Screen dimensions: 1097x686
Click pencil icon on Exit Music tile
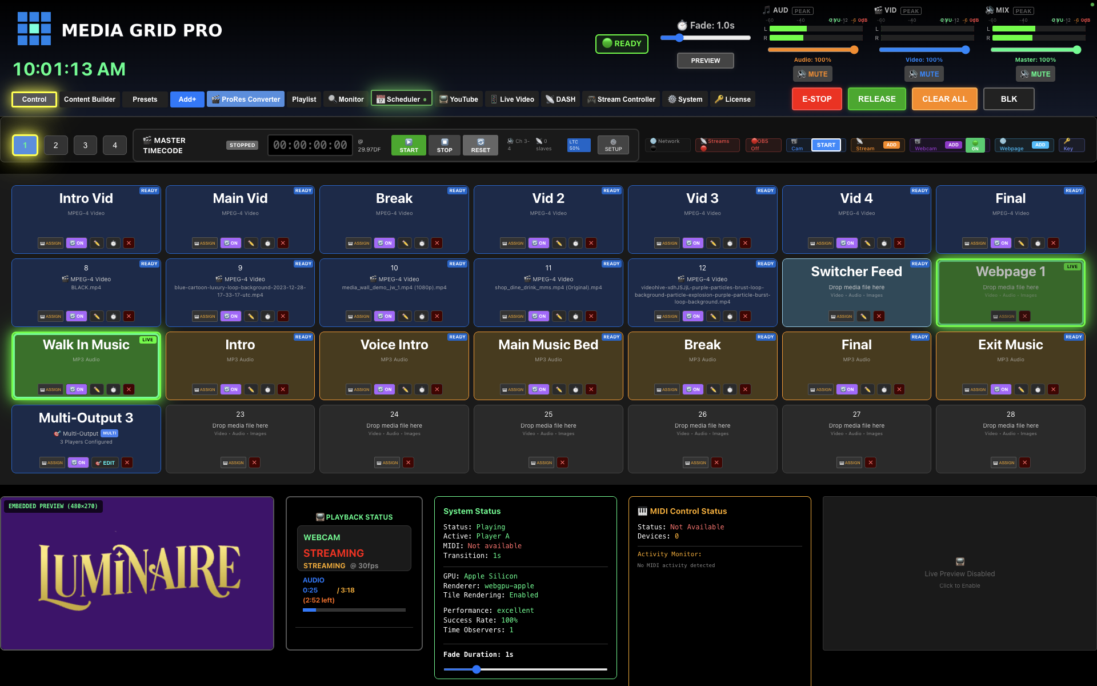tap(1021, 389)
